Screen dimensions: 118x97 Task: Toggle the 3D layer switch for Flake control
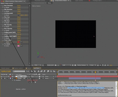[40, 76]
